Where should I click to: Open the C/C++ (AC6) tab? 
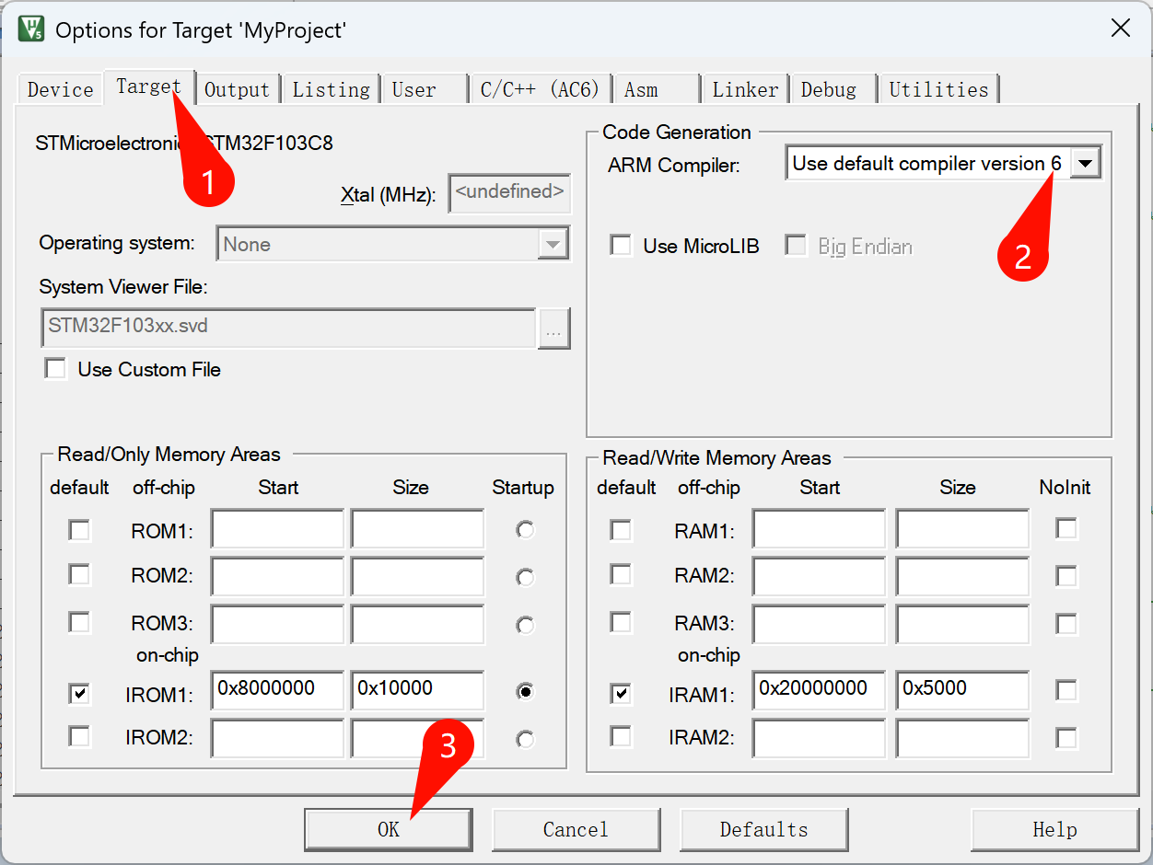(x=540, y=89)
